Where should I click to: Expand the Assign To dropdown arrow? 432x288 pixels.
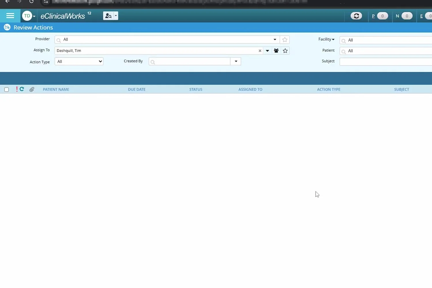(267, 51)
